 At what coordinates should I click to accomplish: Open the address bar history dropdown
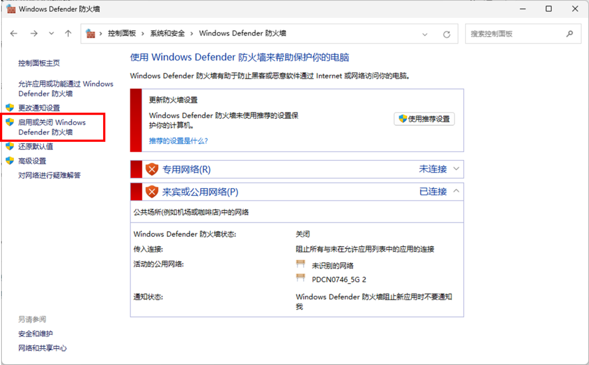tap(425, 34)
